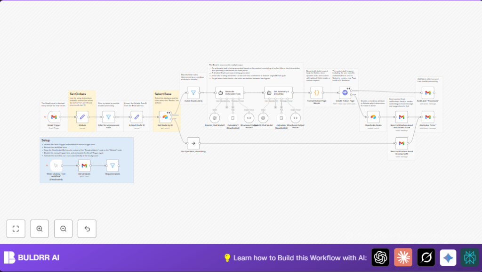The height and width of the screenshot is (272, 482).
Task: Click the OpenAI Chat Model circle icon
Action: [x=214, y=117]
